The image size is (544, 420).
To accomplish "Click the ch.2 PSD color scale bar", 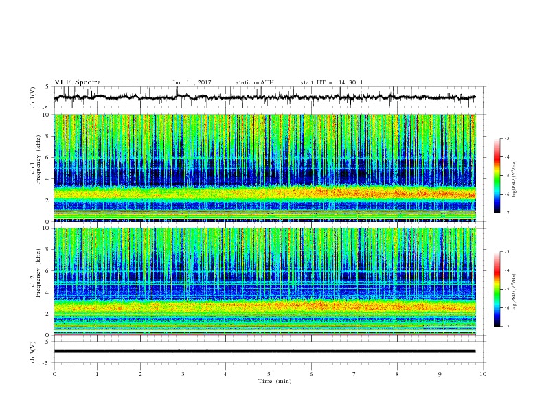I will (x=497, y=289).
